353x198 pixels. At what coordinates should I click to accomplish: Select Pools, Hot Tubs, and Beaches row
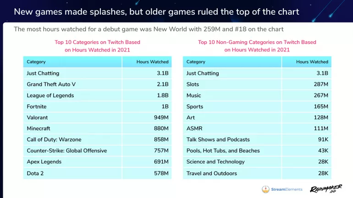(257, 150)
